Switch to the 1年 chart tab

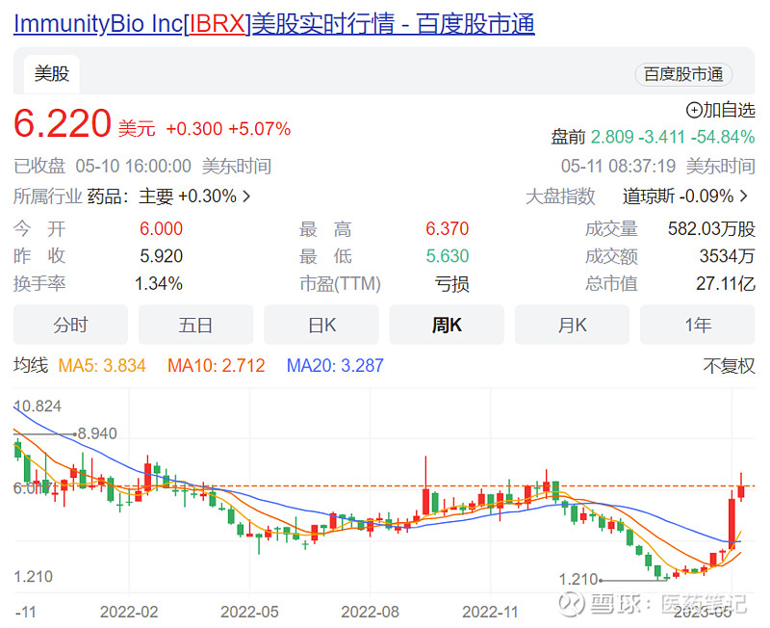pos(698,325)
